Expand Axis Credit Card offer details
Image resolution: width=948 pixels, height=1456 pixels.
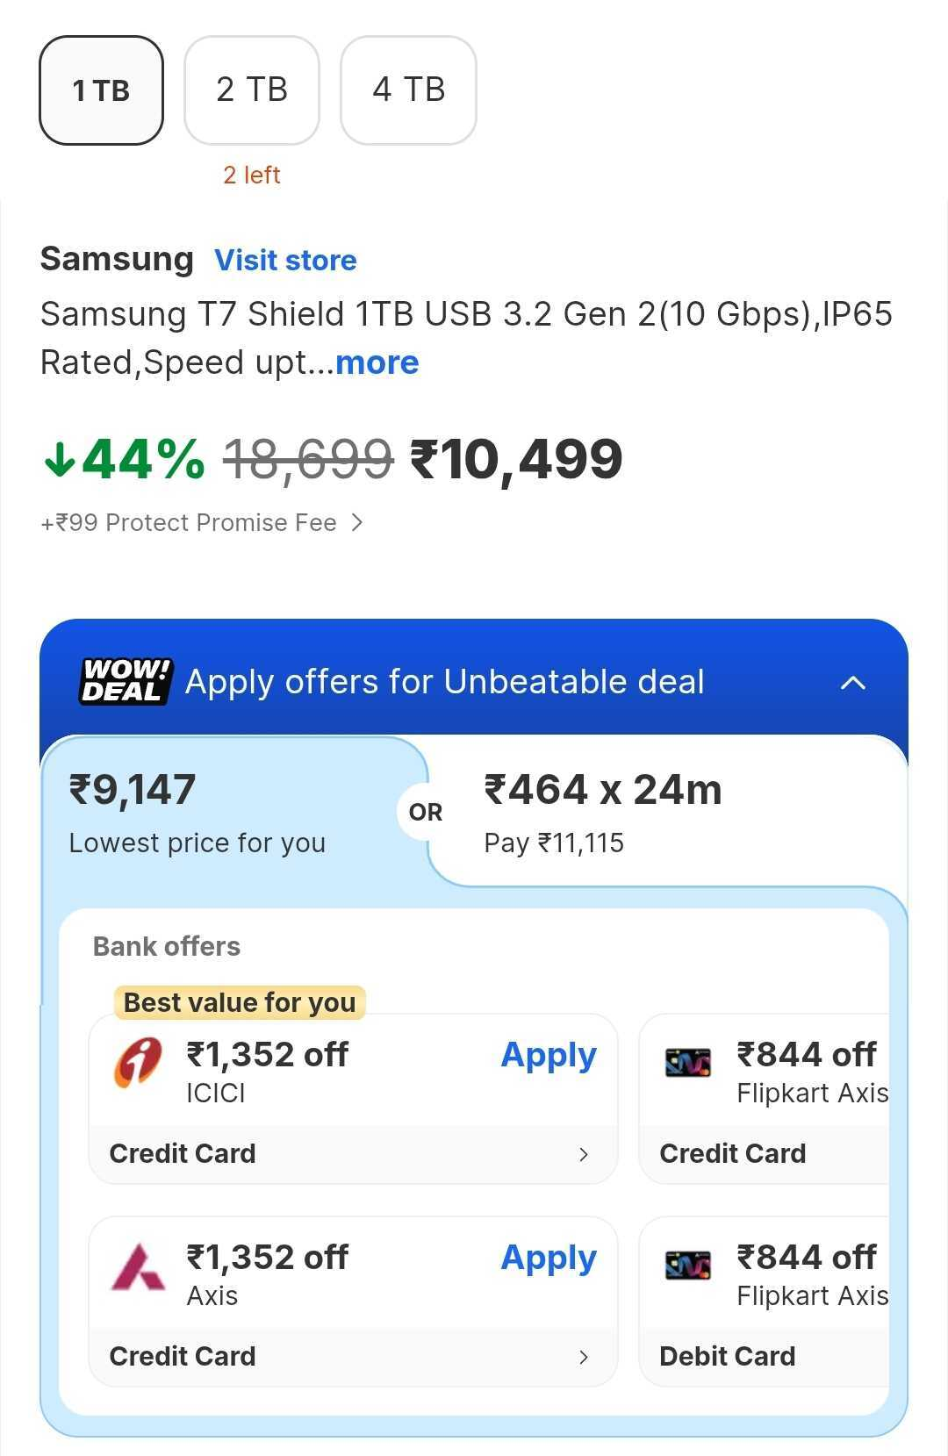584,1357
